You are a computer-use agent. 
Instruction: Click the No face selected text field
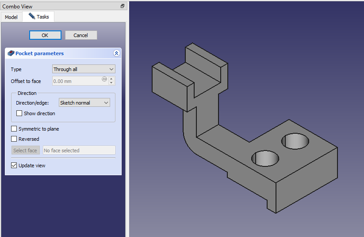coord(79,150)
